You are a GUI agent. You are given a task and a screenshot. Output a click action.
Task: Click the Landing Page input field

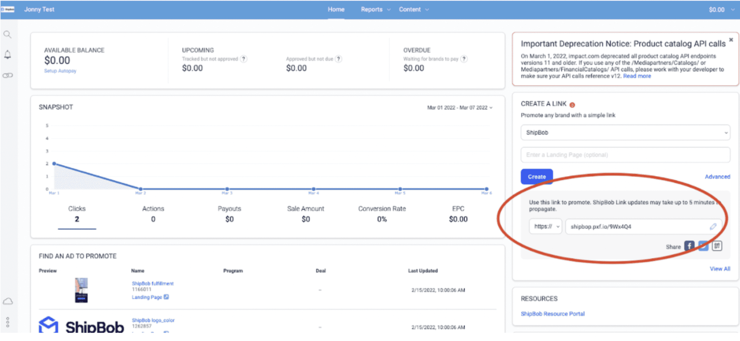pyautogui.click(x=625, y=155)
